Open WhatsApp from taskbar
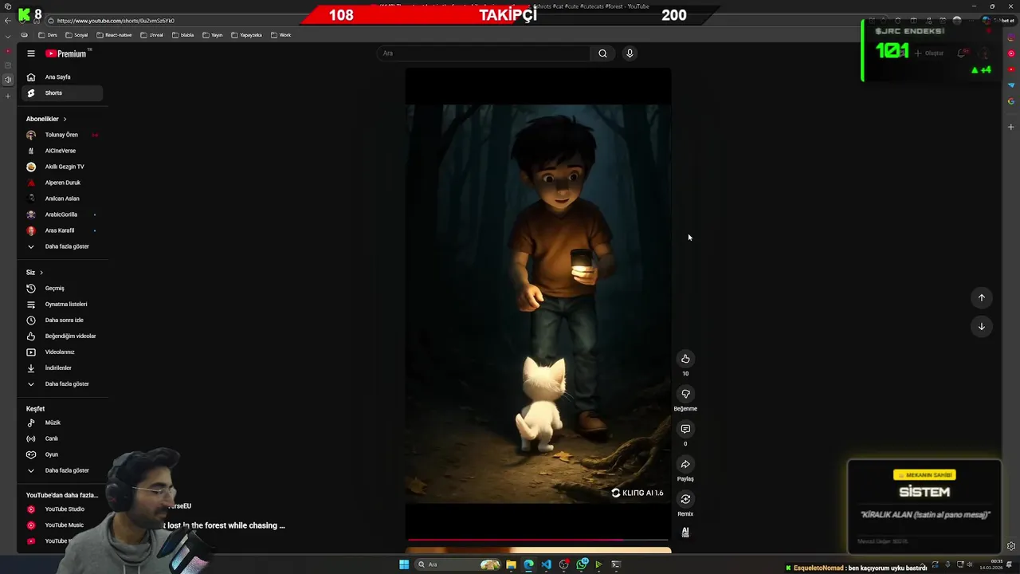Screen dimensions: 1020x574 [x=583, y=564]
